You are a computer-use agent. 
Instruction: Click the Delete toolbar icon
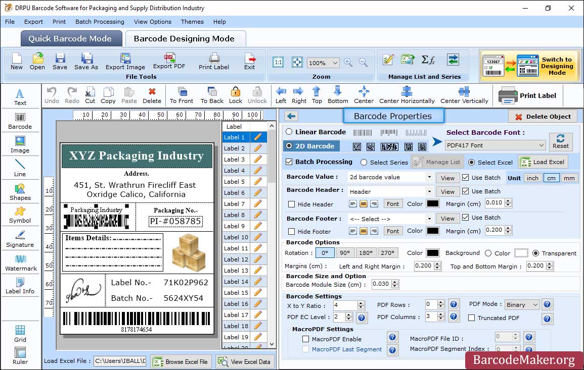152,95
